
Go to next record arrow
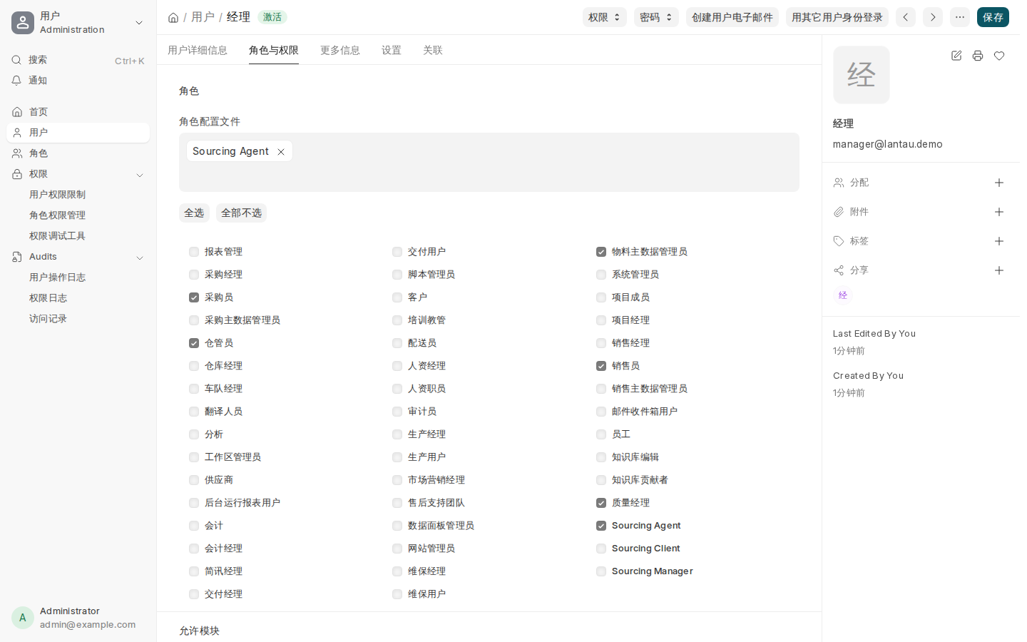pos(933,17)
